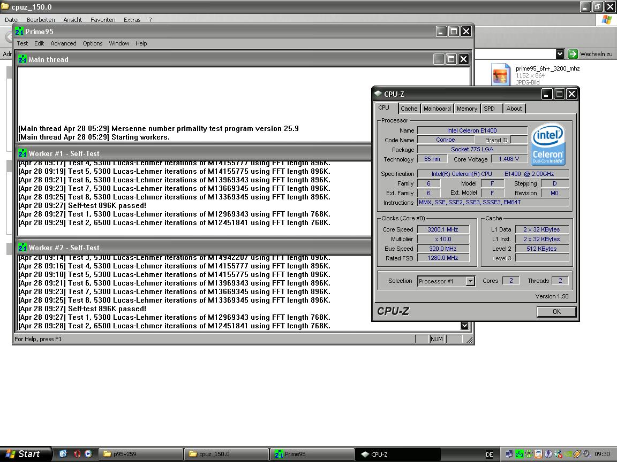Close the Main thread child window
Screen dimensions: 617x462
pyautogui.click(x=464, y=59)
